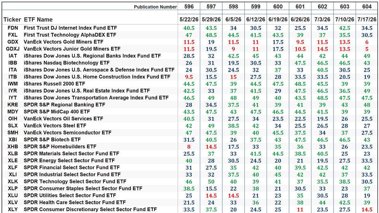This screenshot has width=379, height=213.
Task: Select 'First Trust Technology AlphaDEX ETF' name
Action: 70,35
